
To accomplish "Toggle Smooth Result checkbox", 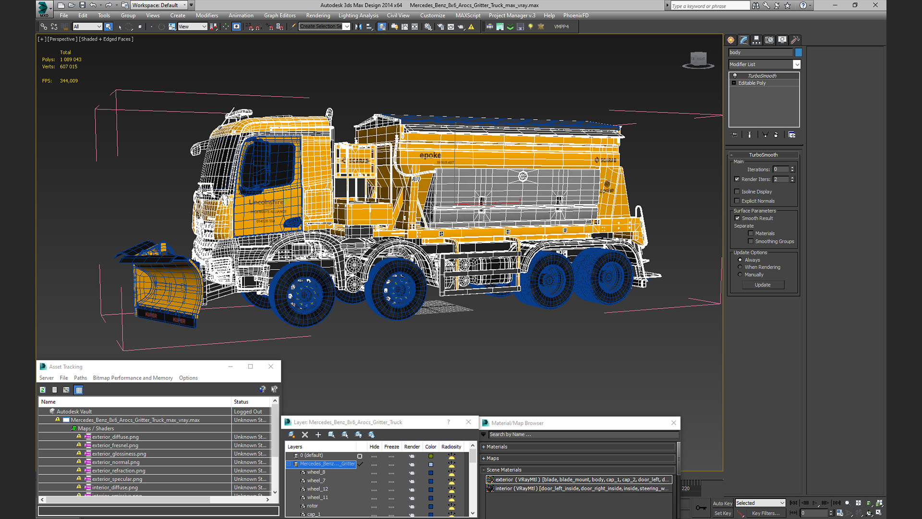I will 737,218.
